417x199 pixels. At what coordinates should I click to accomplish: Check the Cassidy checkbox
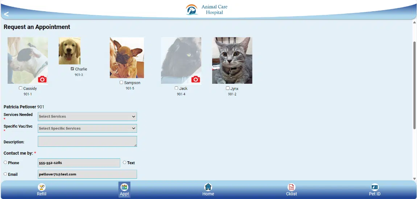coord(21,88)
